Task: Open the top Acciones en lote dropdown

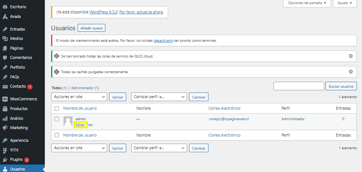Action: (79, 97)
